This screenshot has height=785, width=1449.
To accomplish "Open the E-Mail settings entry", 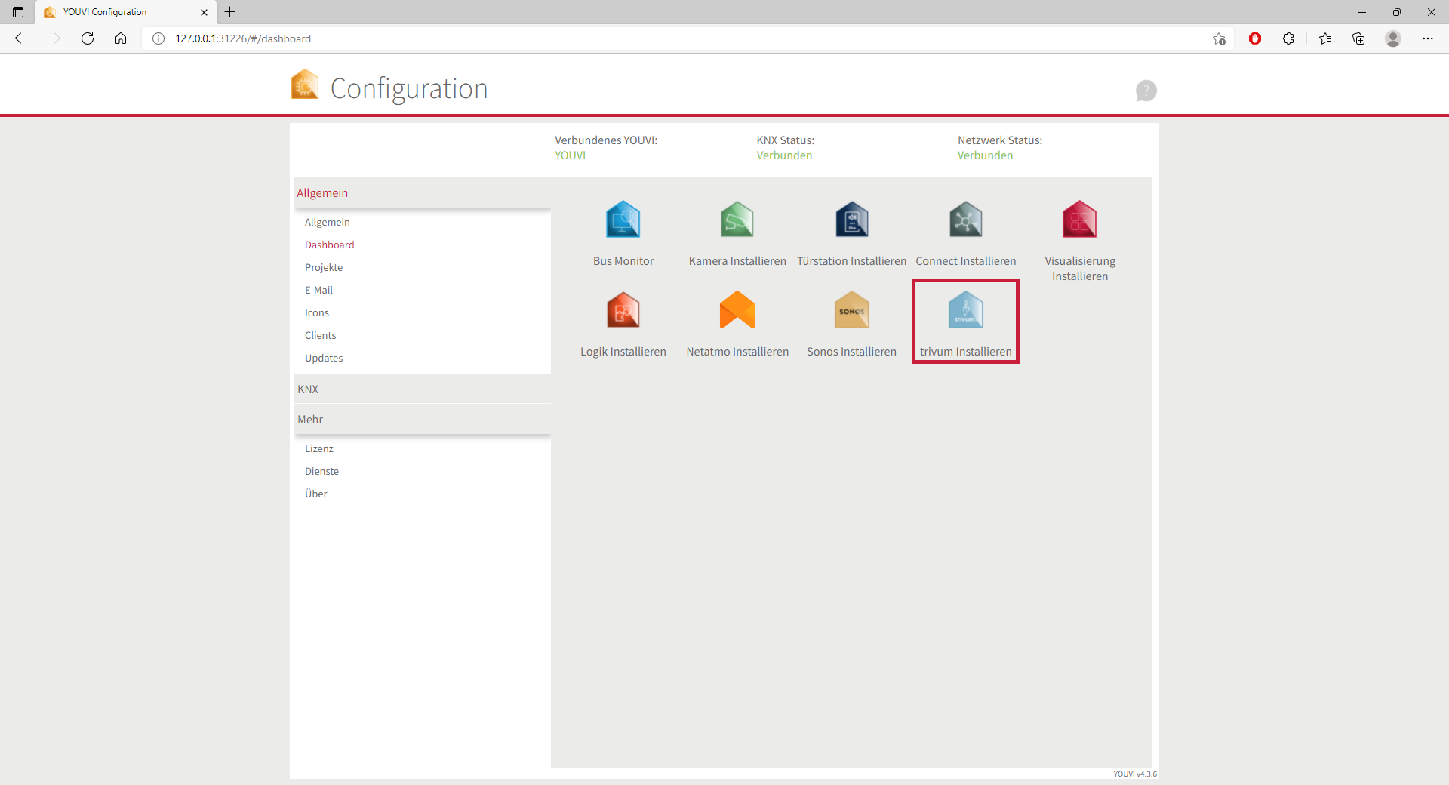I will [x=318, y=291].
